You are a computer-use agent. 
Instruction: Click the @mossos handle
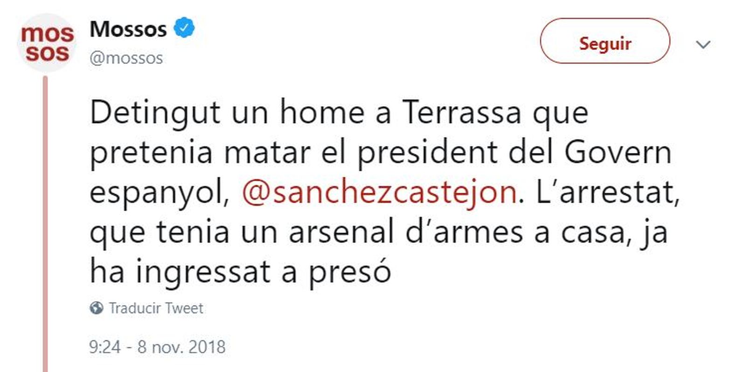coord(126,58)
